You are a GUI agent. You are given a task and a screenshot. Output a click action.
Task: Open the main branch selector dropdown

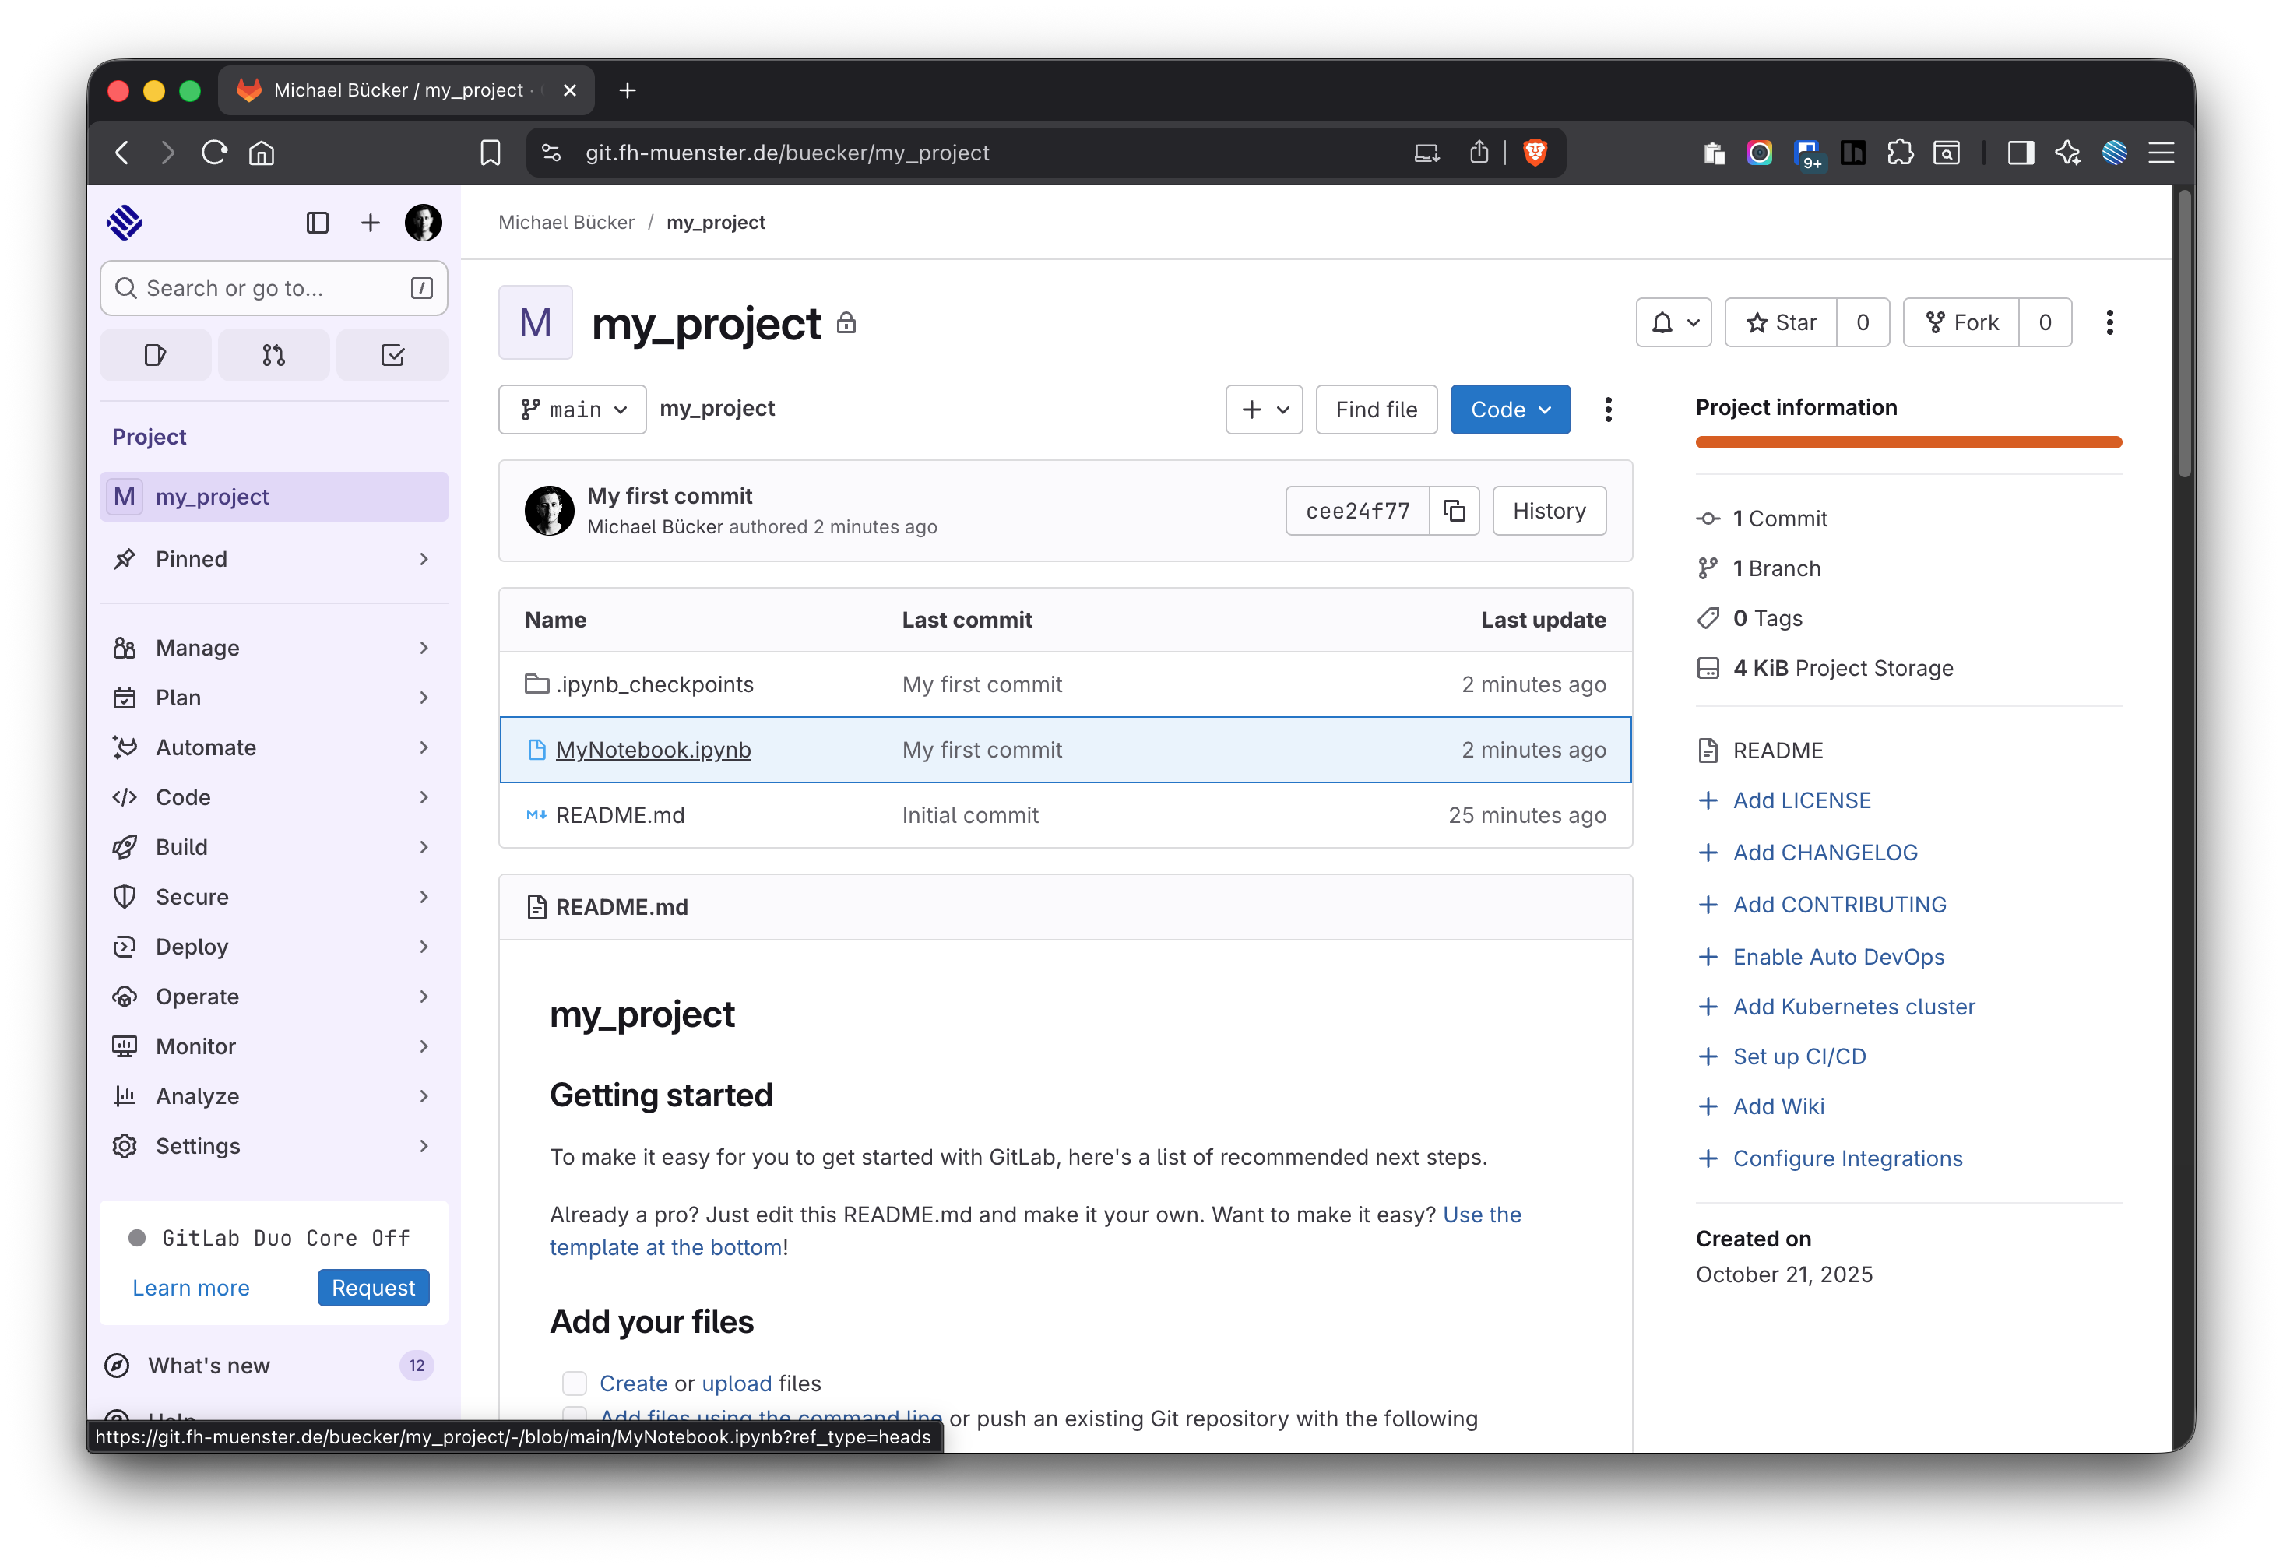[x=572, y=410]
